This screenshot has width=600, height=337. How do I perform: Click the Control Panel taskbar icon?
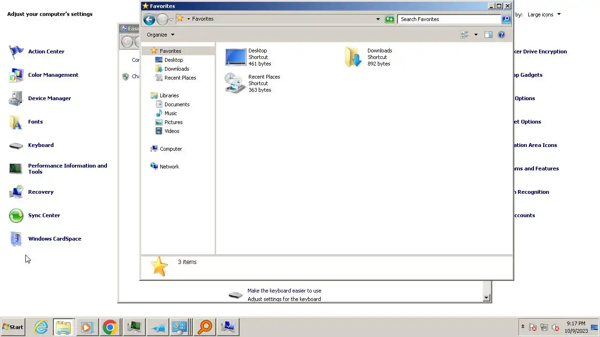point(180,327)
